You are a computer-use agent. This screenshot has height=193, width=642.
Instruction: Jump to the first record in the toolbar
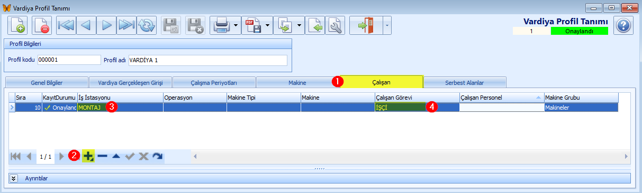66,25
